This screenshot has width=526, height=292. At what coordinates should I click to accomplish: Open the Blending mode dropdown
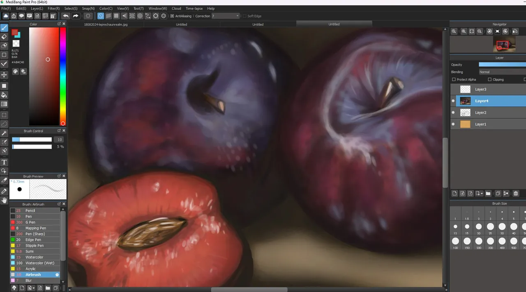[502, 72]
